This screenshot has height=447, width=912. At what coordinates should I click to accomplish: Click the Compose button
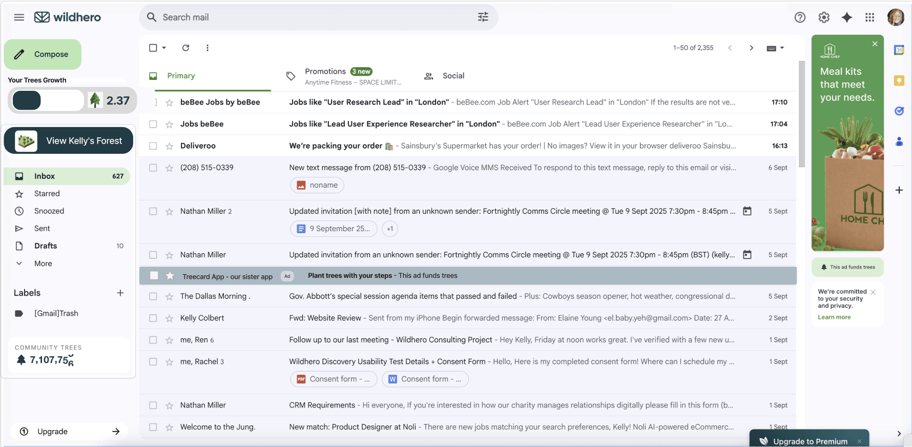tap(43, 54)
